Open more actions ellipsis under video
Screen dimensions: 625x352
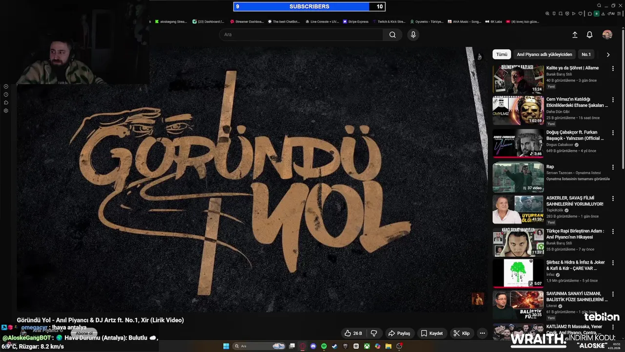[x=482, y=333]
